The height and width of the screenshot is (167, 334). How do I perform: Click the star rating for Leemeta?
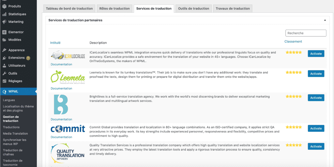[294, 72]
